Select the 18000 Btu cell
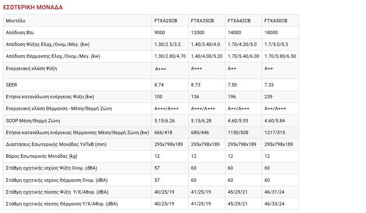This screenshot has width=366, height=213. [x=271, y=32]
